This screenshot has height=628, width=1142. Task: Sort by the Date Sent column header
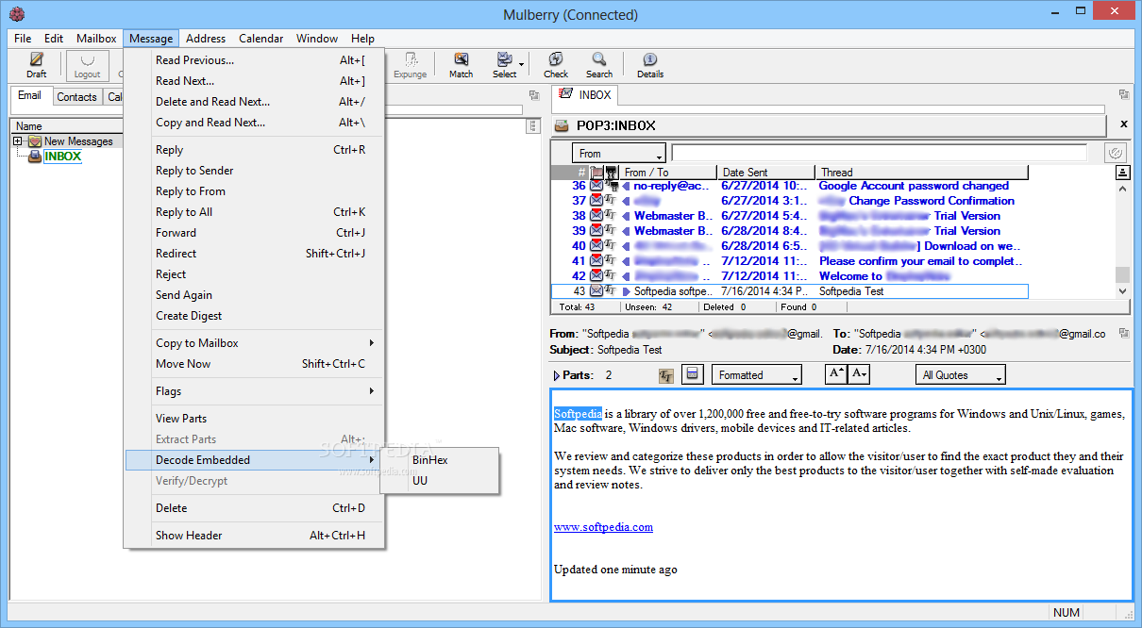(x=765, y=173)
